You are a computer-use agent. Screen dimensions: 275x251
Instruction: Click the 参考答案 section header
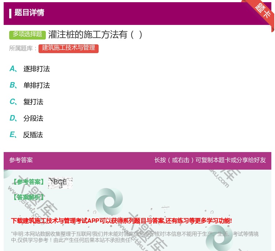(21, 160)
